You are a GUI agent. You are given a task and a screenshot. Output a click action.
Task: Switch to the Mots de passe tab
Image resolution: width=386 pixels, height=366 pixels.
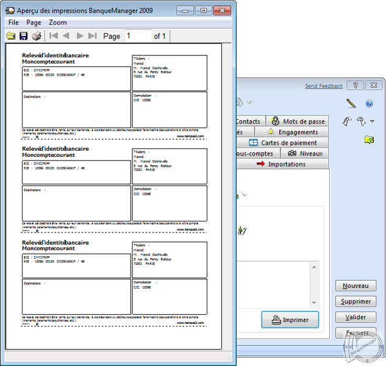[x=298, y=121]
